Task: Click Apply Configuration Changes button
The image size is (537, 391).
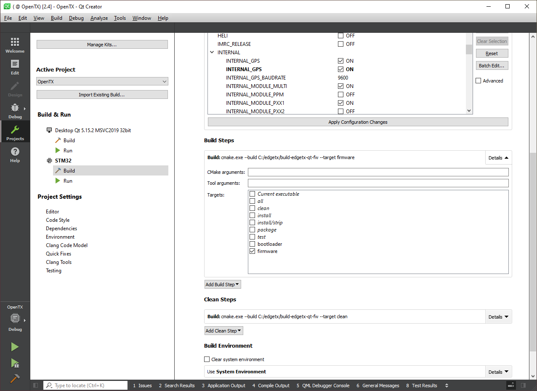Action: pos(358,122)
